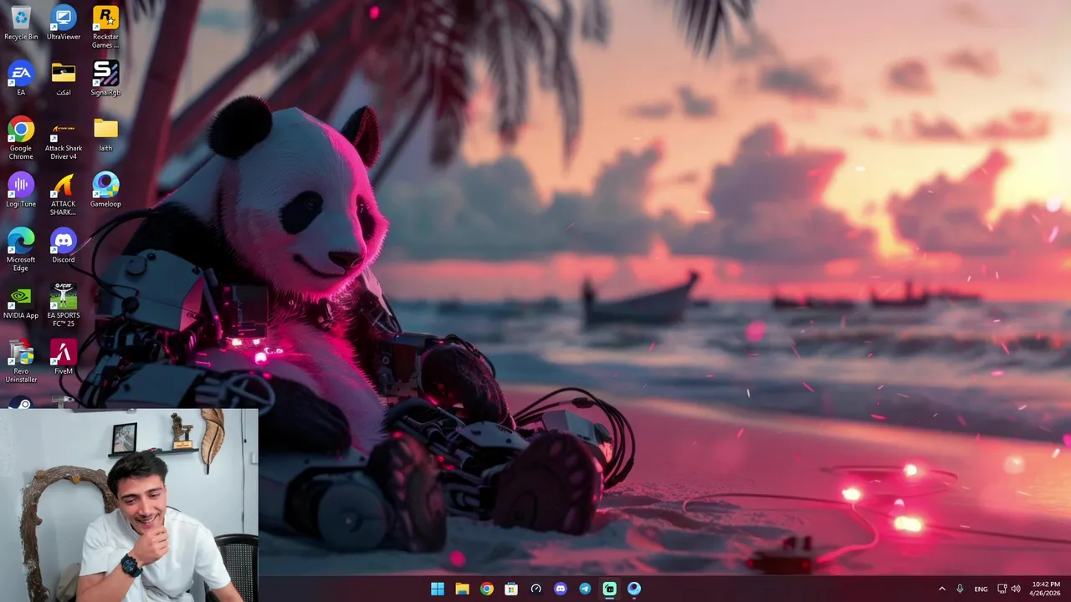Select the EA app desktop shortcut
The width and height of the screenshot is (1071, 602).
[x=21, y=79]
